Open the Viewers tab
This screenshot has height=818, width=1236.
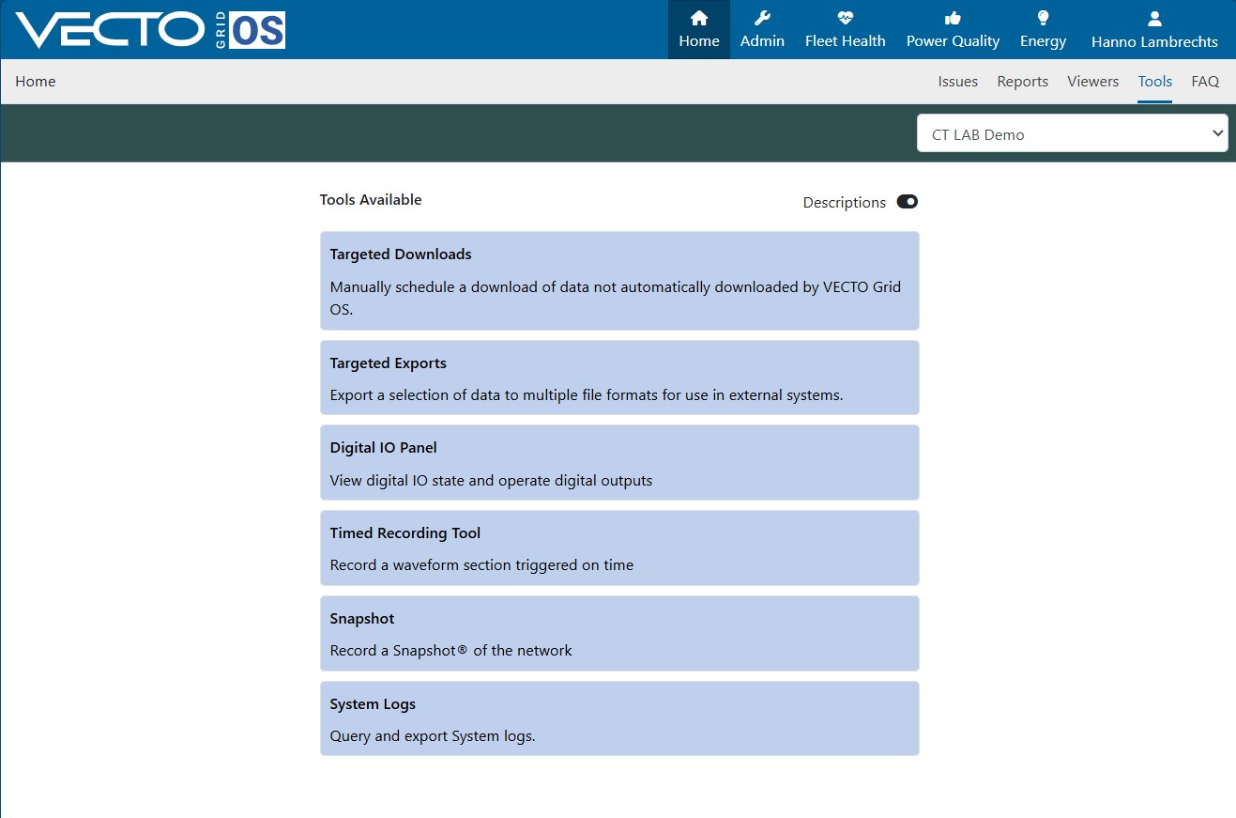pos(1092,82)
